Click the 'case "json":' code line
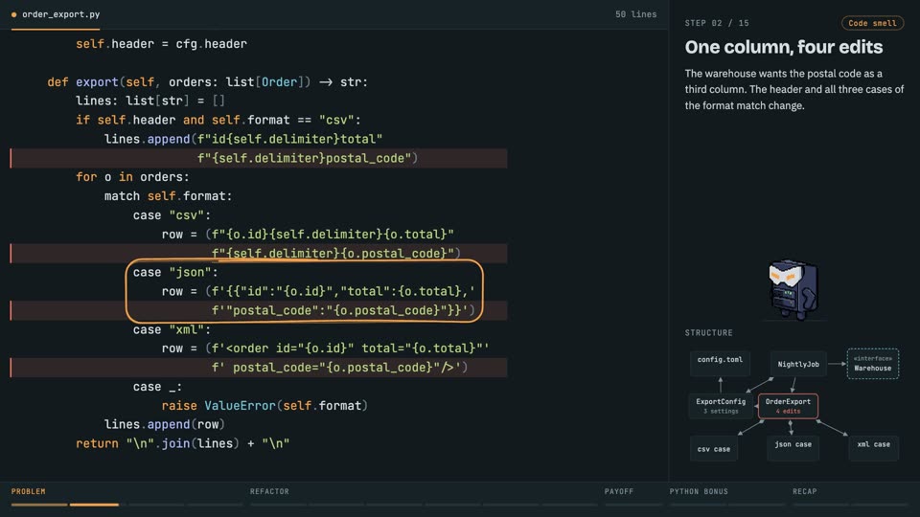The image size is (920, 517). (175, 272)
